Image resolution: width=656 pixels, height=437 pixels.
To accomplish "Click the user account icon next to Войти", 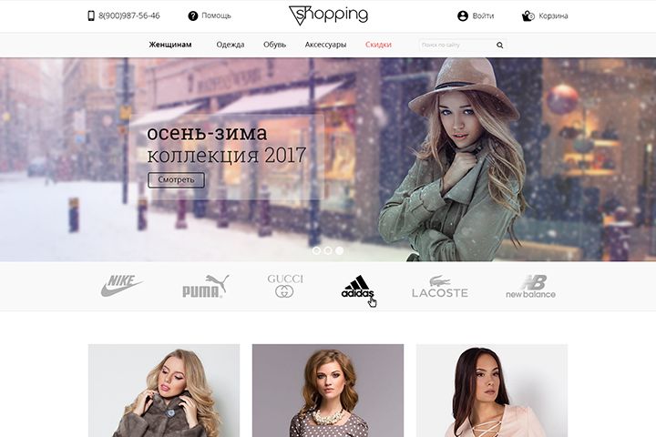I will pyautogui.click(x=463, y=15).
